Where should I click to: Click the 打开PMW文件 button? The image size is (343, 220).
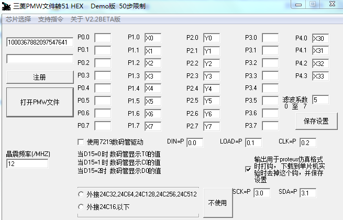click(x=40, y=102)
